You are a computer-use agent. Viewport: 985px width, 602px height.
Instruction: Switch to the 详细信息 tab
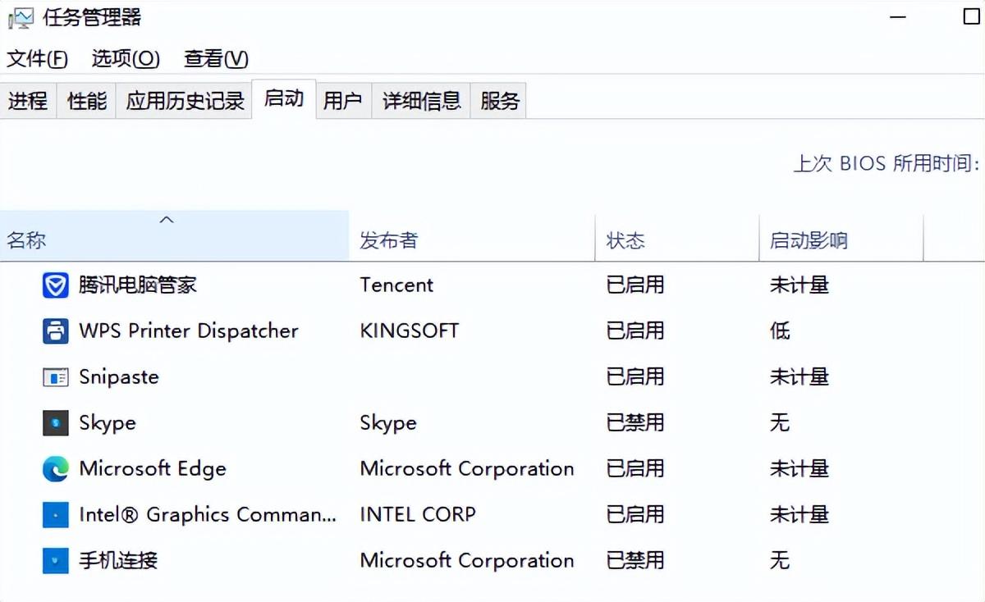click(x=422, y=101)
